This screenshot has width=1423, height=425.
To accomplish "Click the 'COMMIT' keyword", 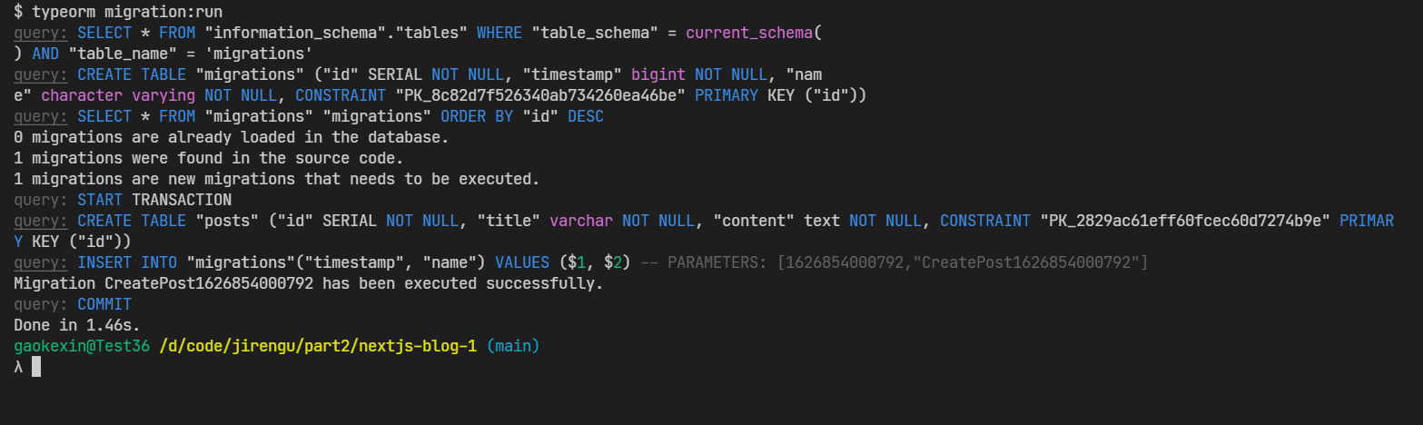I will 104,304.
